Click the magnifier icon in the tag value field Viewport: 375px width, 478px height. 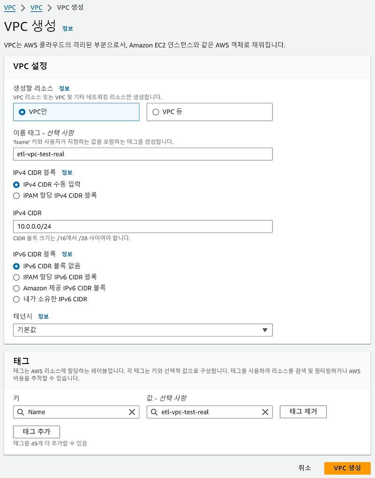click(154, 412)
